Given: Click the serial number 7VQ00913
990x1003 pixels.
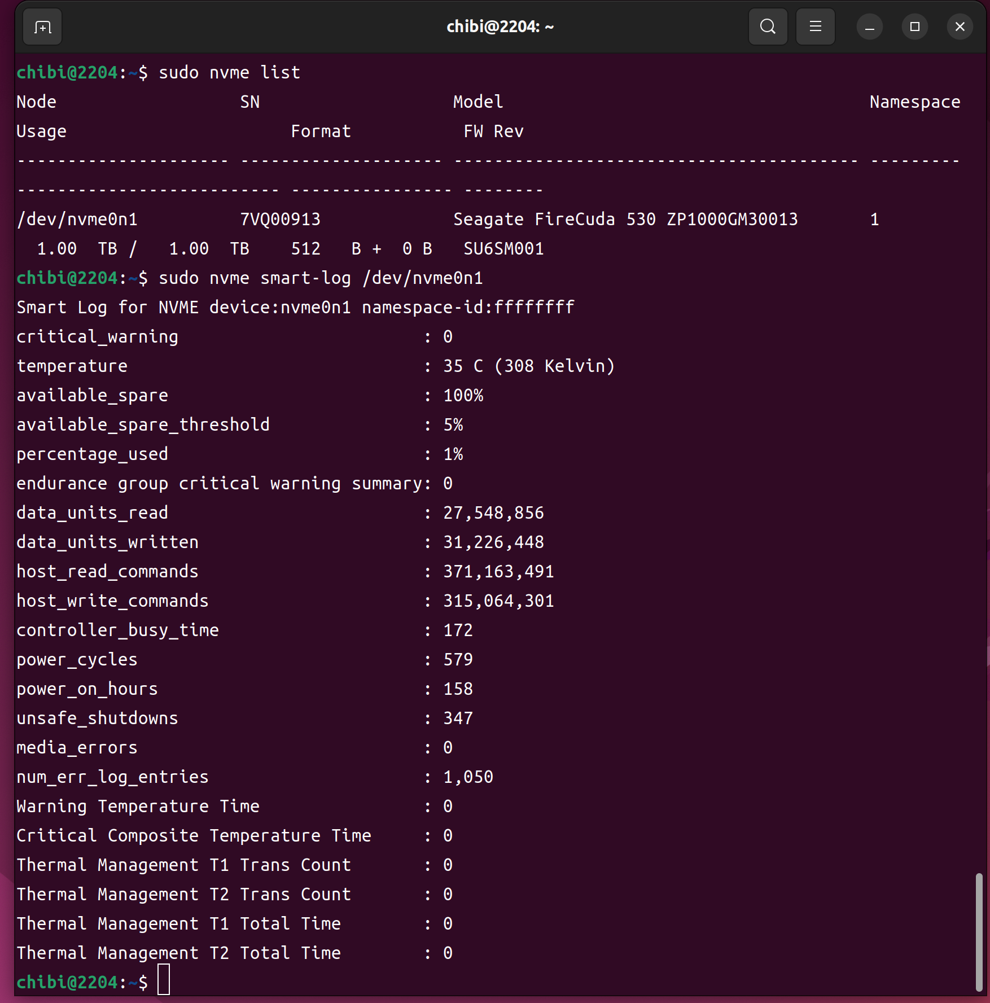Looking at the screenshot, I should pos(280,219).
